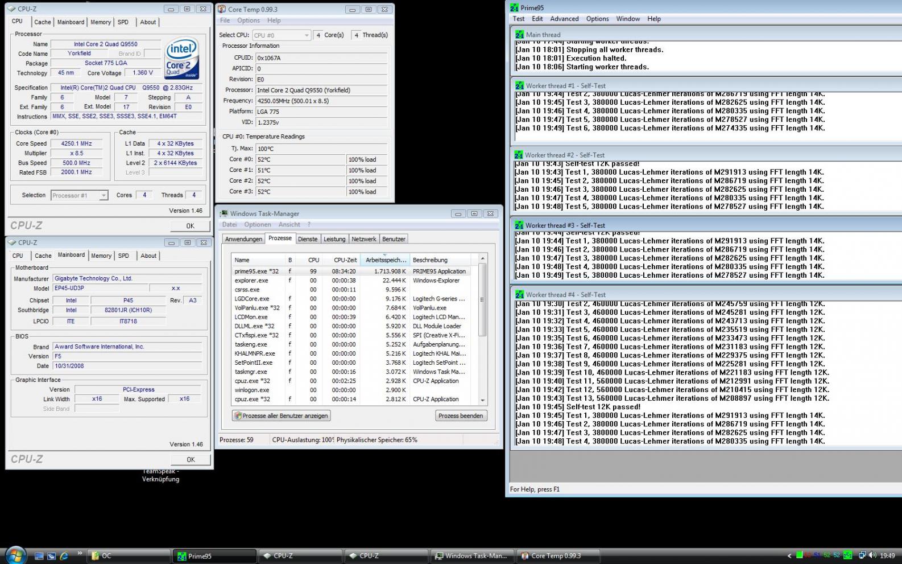Open Datei menu in Task-Manager
This screenshot has height=564, width=902.
(229, 225)
